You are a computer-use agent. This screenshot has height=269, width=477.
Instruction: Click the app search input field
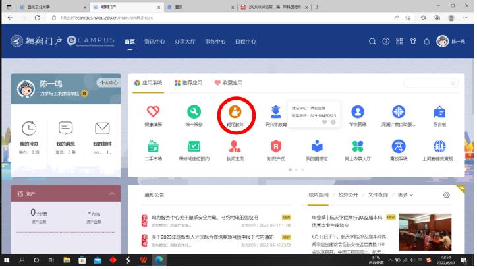tap(428, 84)
